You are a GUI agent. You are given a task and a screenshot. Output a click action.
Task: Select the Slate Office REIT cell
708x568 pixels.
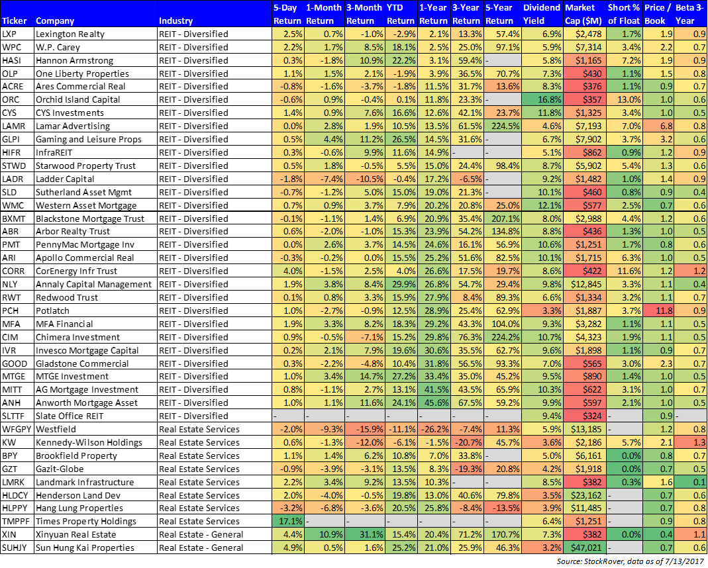point(95,416)
